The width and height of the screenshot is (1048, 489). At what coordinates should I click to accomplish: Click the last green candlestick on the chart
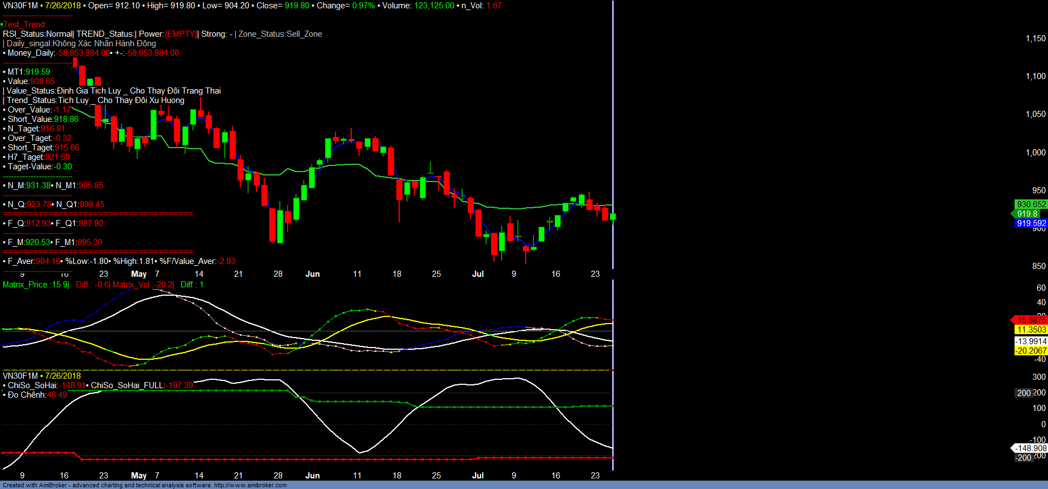(613, 216)
